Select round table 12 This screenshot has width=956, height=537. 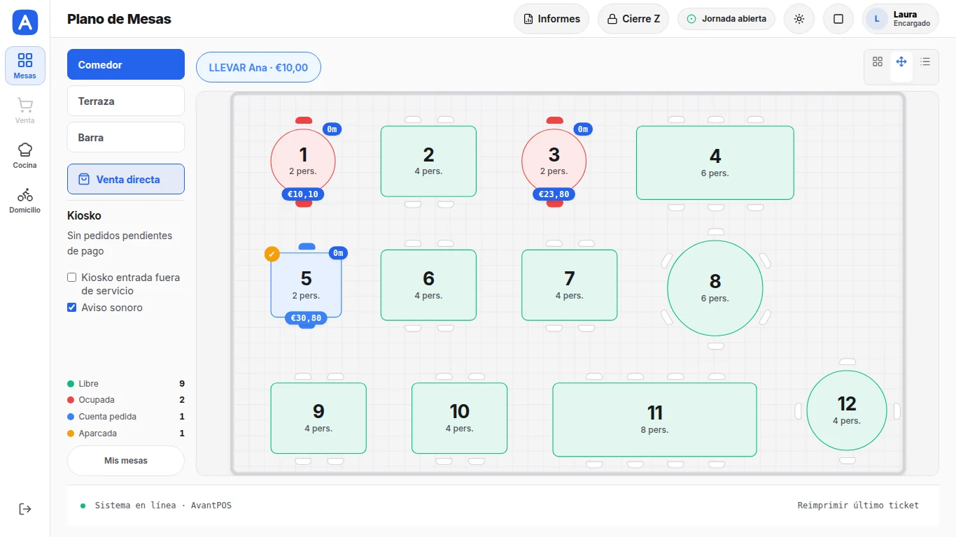(847, 410)
